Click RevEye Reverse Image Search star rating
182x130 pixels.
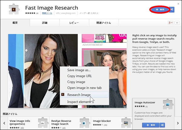56,128
